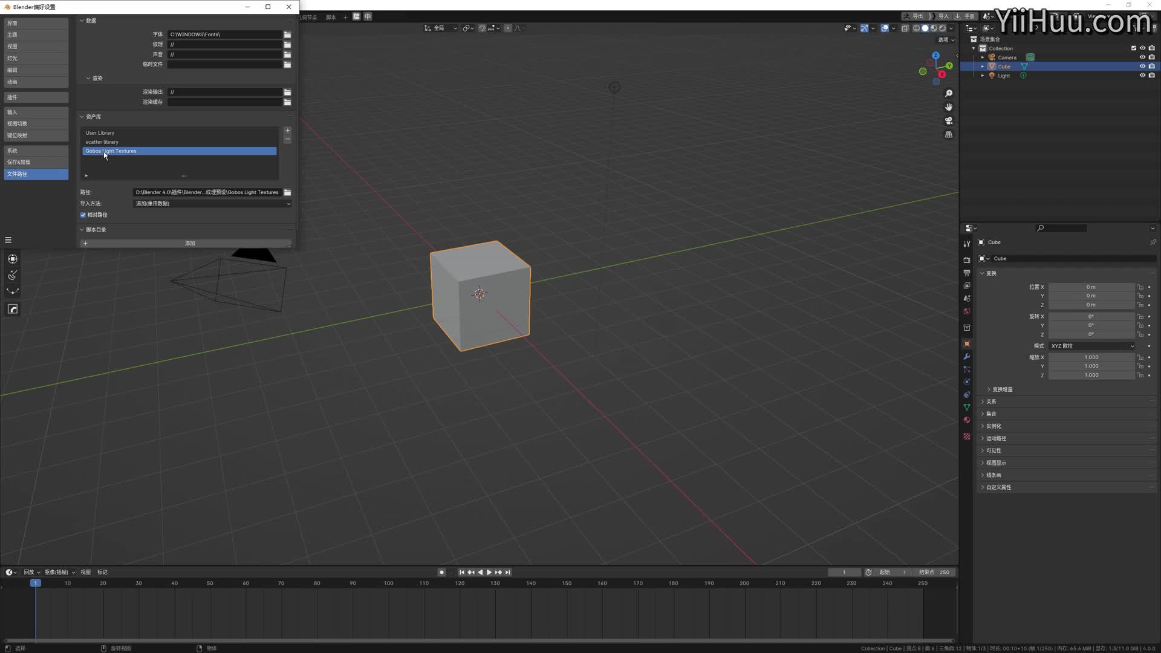
Task: Uncheck the relative path checkbox
Action: click(x=83, y=215)
